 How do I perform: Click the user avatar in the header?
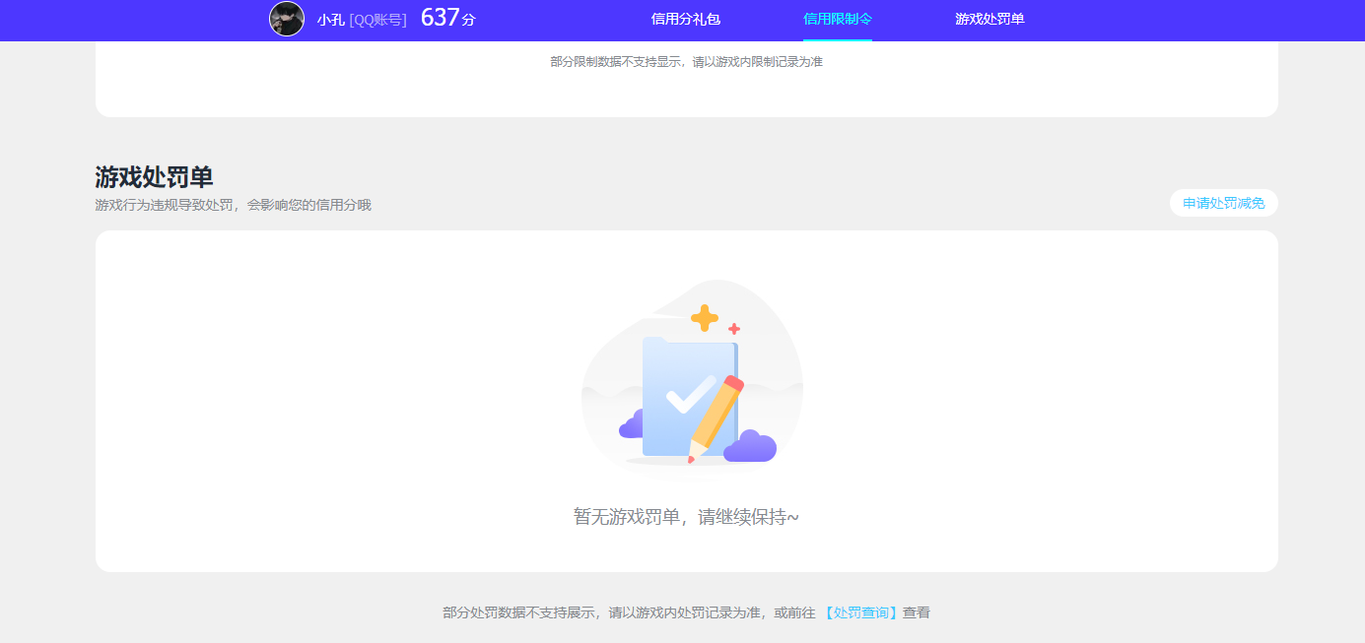(x=286, y=19)
